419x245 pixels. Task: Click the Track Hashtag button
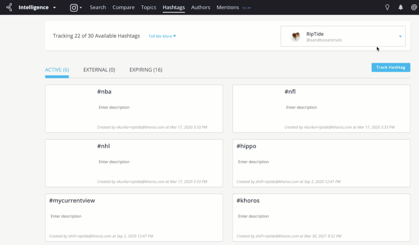pyautogui.click(x=390, y=67)
